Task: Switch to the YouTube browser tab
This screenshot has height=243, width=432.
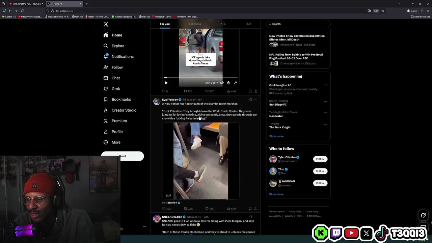Action: (x=27, y=4)
